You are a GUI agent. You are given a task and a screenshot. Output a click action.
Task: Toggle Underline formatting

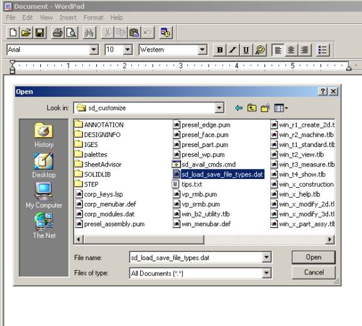coord(246,50)
